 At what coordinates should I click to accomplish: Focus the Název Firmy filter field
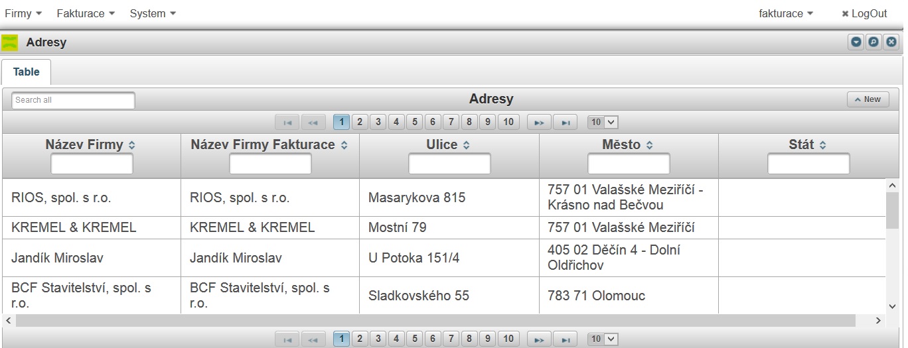(92, 164)
